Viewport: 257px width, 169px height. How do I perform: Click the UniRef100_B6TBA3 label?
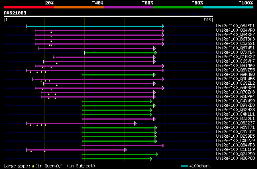(235, 39)
